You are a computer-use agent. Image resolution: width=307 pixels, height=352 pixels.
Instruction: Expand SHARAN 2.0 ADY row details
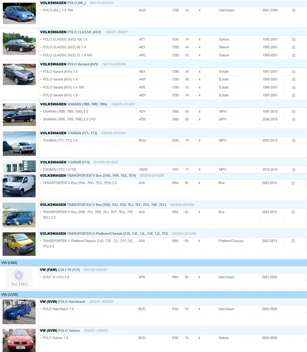pyautogui.click(x=294, y=112)
